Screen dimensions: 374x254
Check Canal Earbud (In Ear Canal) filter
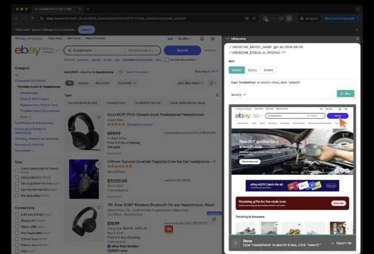tap(17, 170)
